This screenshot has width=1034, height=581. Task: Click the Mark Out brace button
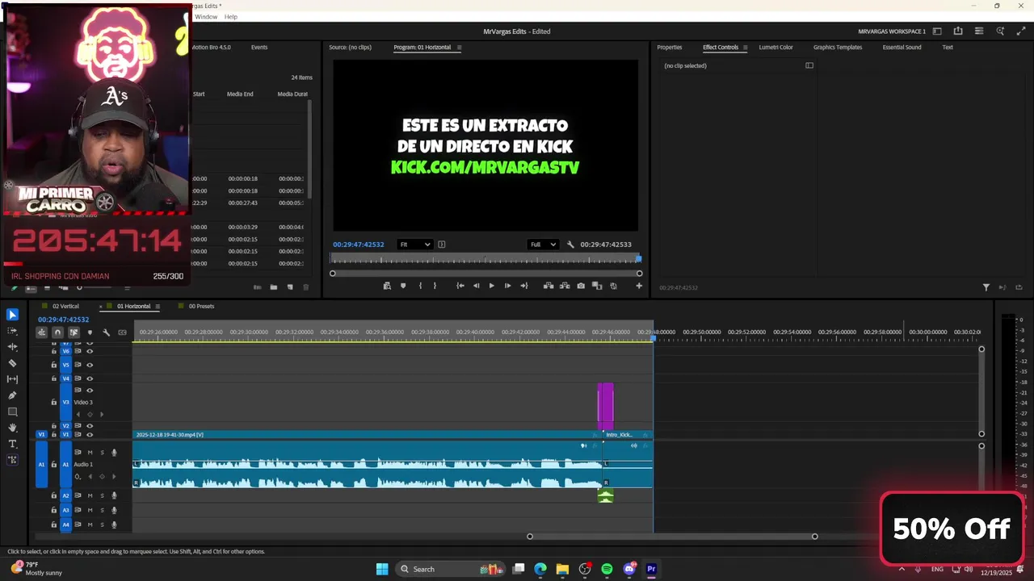click(435, 286)
